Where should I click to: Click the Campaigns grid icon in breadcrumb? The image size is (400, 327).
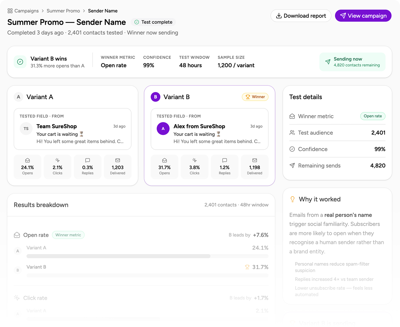coord(10,11)
